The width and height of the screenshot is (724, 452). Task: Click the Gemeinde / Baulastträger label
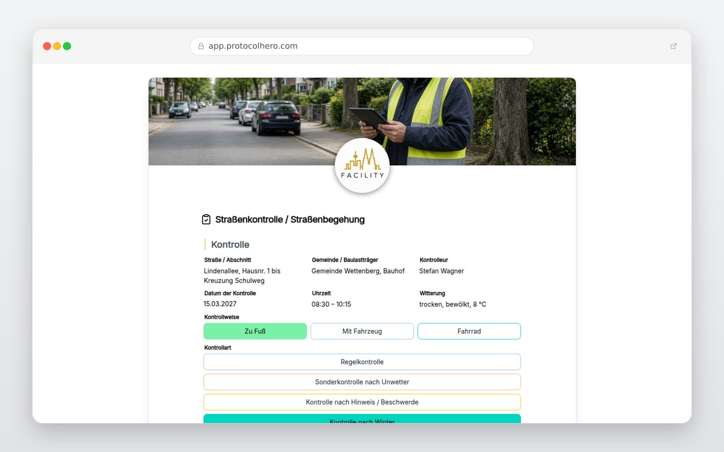pos(345,260)
